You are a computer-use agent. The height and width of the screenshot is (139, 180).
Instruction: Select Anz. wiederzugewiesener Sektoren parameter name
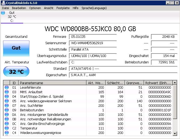point(46,101)
